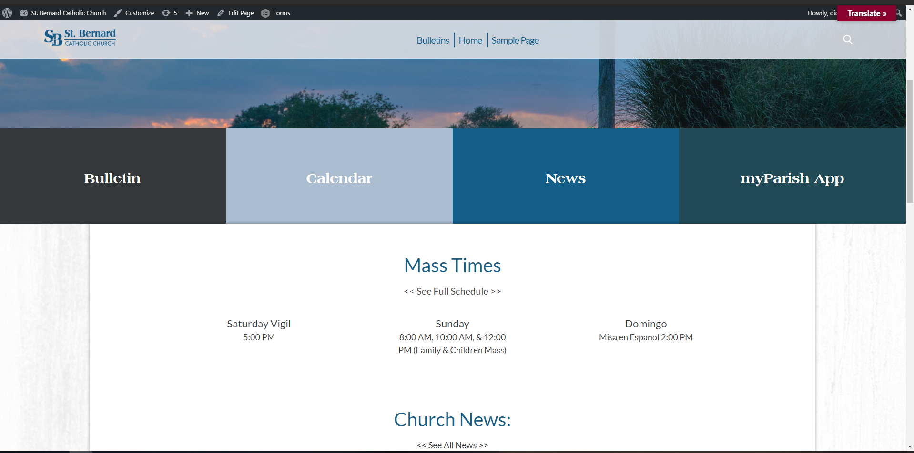Click the See Full Schedule link
914x453 pixels.
pos(452,291)
